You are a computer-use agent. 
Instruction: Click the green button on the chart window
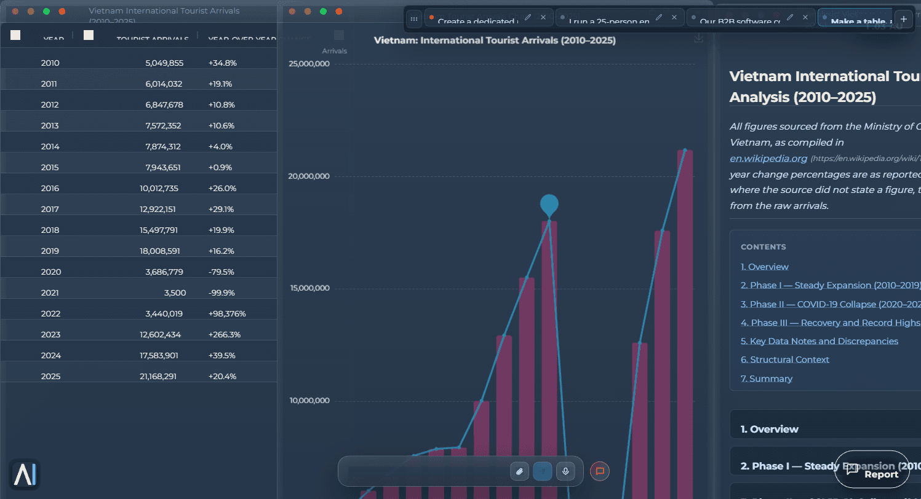coord(323,11)
